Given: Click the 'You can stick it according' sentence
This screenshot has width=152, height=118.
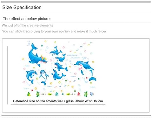Looking at the screenshot, I should click(x=54, y=31).
